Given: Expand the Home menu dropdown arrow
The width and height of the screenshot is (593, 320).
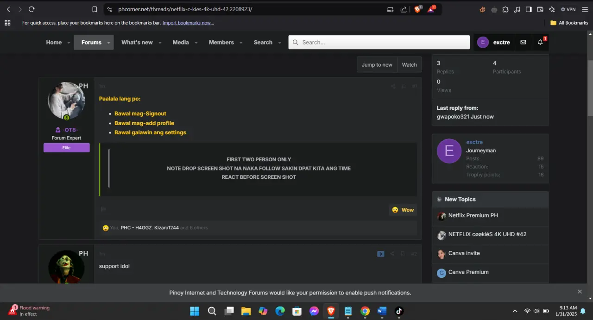Looking at the screenshot, I should tap(69, 43).
